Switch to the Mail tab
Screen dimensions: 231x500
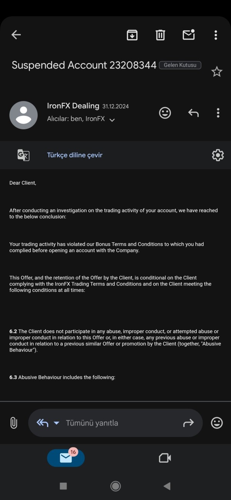[66, 458]
